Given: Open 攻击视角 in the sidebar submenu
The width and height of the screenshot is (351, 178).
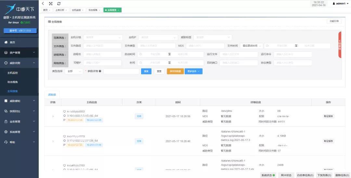Looking at the screenshot, I should [13, 82].
